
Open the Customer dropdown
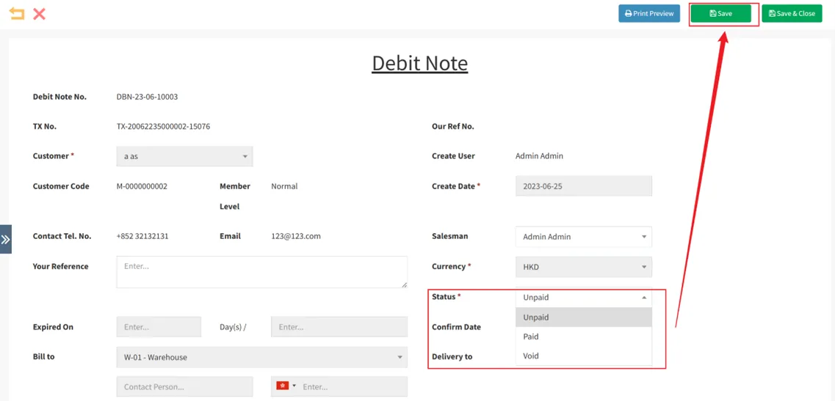click(184, 156)
